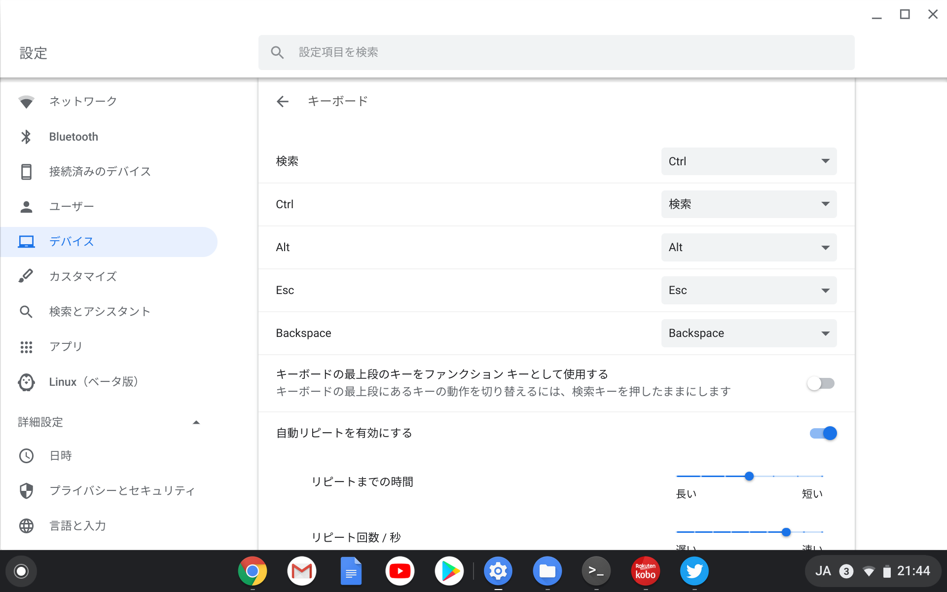Open Linux（ベータ版）settings
Image resolution: width=947 pixels, height=592 pixels.
point(109,382)
